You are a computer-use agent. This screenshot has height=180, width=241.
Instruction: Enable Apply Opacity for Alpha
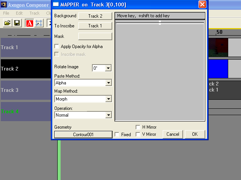click(57, 46)
